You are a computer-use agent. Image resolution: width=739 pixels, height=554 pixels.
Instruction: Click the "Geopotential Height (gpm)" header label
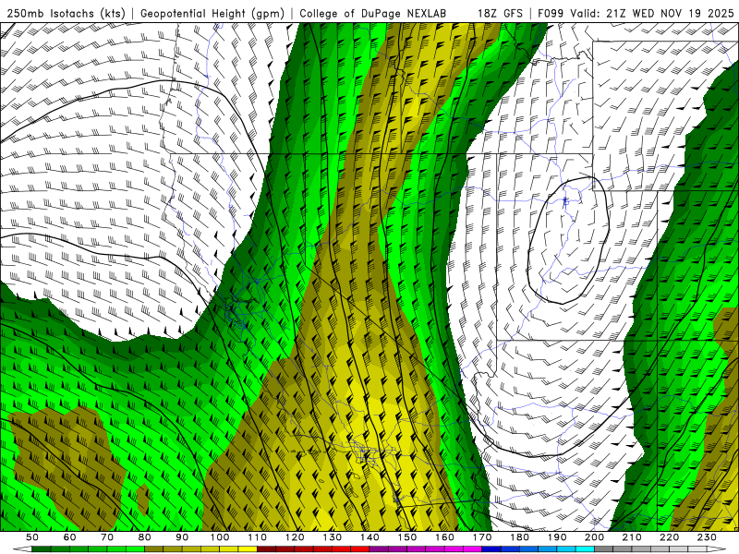212,14
